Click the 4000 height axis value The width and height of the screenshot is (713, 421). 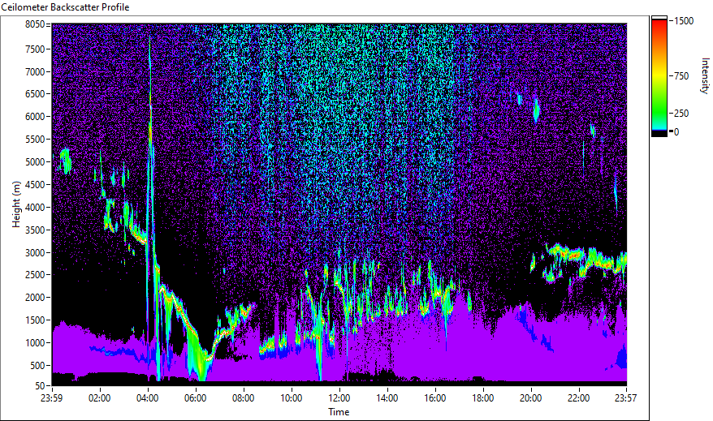point(35,208)
